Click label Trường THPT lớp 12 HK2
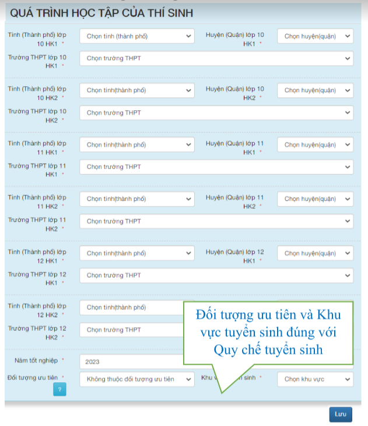This screenshot has height=426, width=368. click(x=37, y=333)
